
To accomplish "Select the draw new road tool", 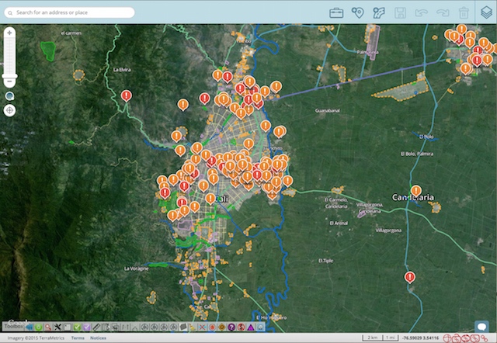I will click(379, 13).
